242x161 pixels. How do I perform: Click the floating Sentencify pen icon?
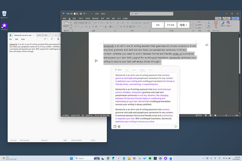click(96, 61)
